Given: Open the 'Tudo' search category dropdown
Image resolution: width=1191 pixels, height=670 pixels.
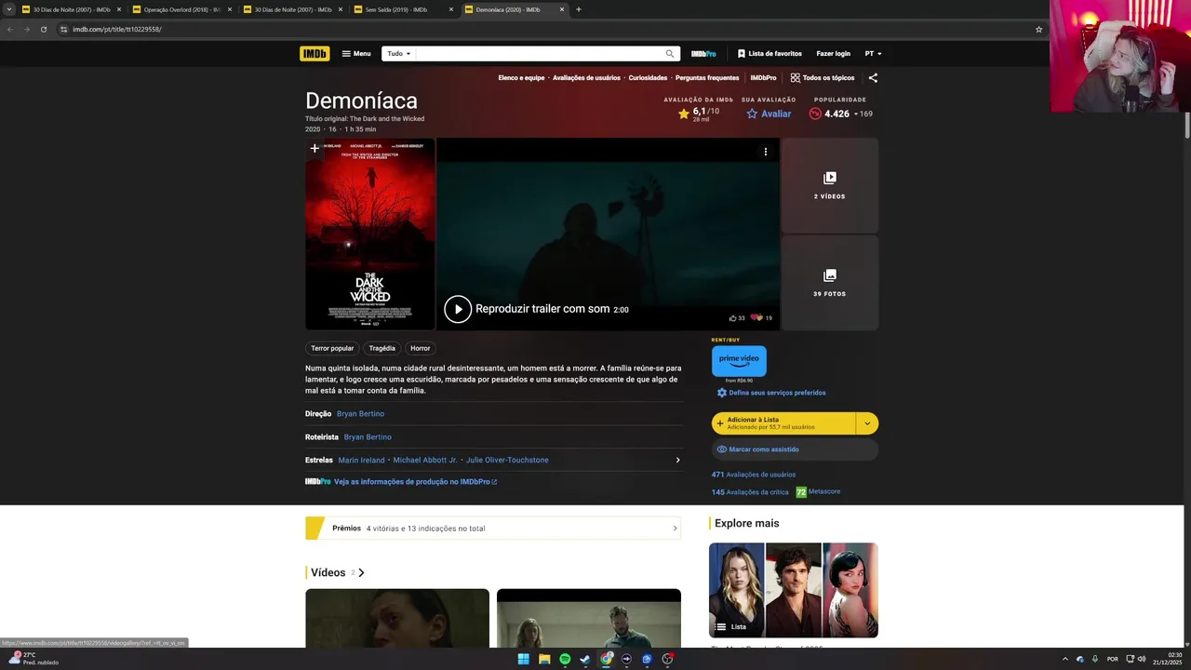Looking at the screenshot, I should click(398, 54).
